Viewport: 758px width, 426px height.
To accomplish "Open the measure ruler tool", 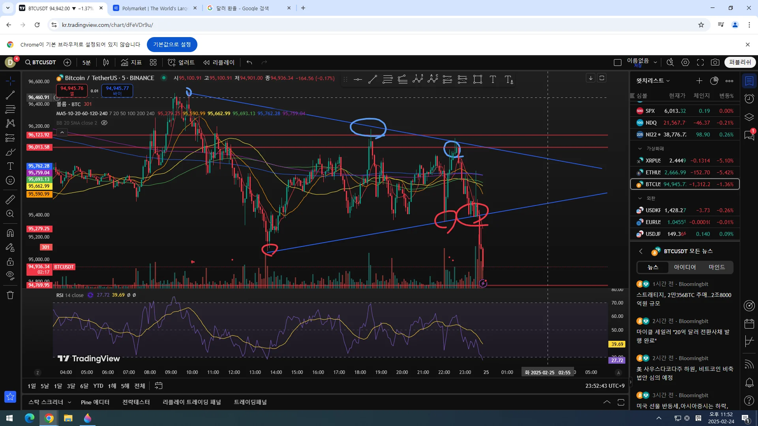I will [x=10, y=200].
